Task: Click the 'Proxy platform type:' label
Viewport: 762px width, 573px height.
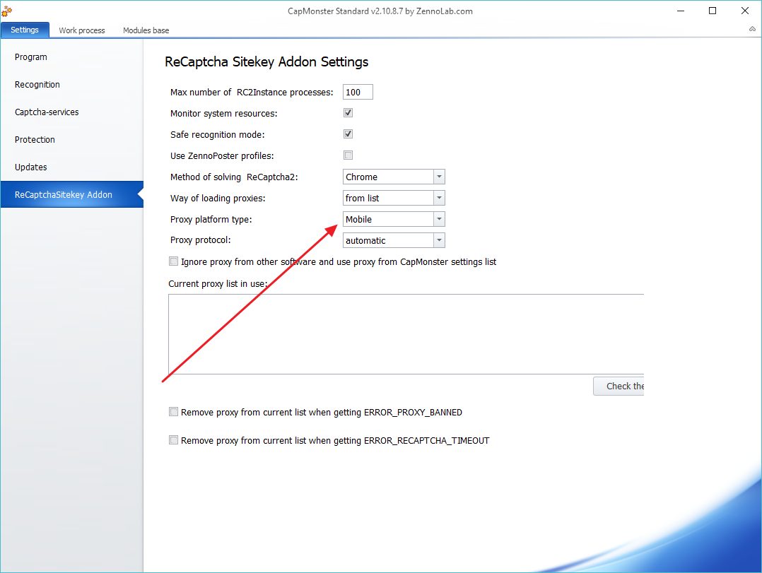Action: coord(211,220)
